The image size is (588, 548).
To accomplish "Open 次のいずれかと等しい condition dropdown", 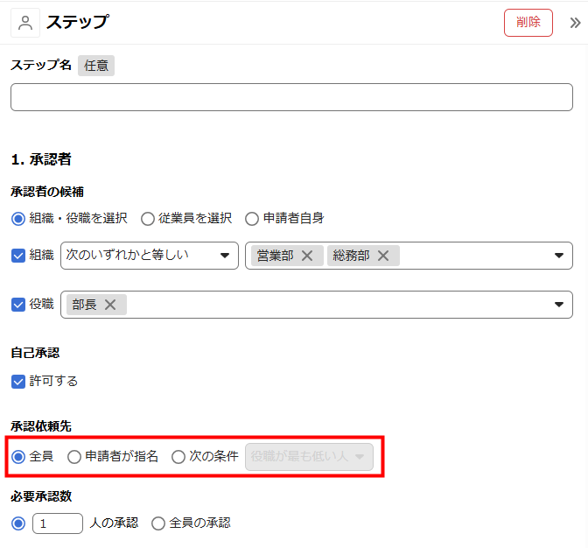I will (149, 256).
